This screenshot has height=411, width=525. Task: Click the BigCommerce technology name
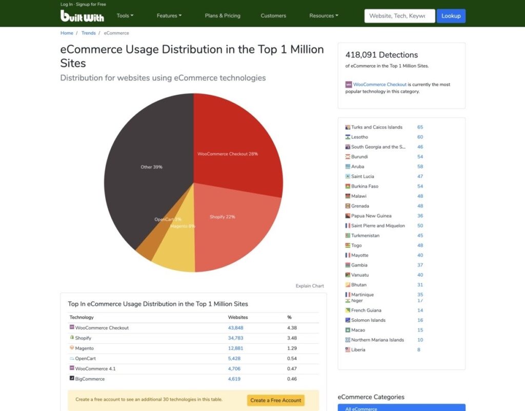tap(90, 379)
